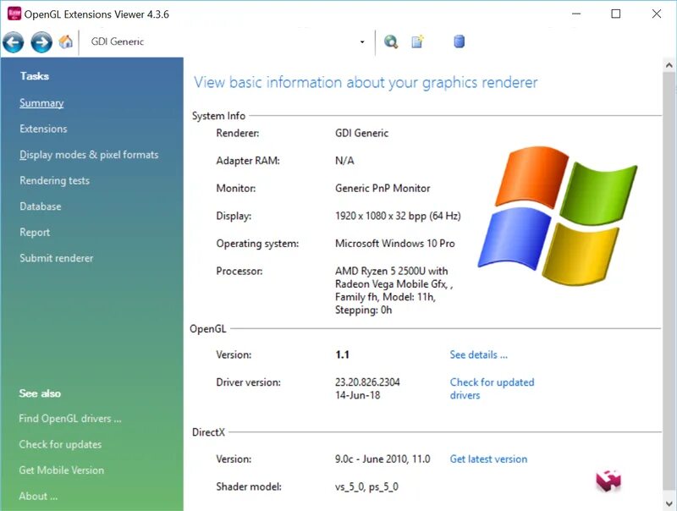Go forward with the blue right arrow
The height and width of the screenshot is (511, 677).
coord(41,41)
